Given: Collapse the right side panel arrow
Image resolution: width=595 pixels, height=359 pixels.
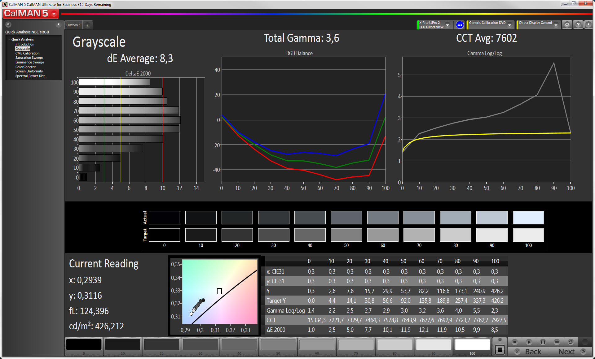Looking at the screenshot, I should point(588,25).
